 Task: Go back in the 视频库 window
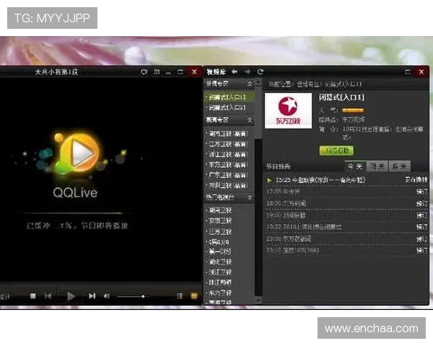click(235, 72)
